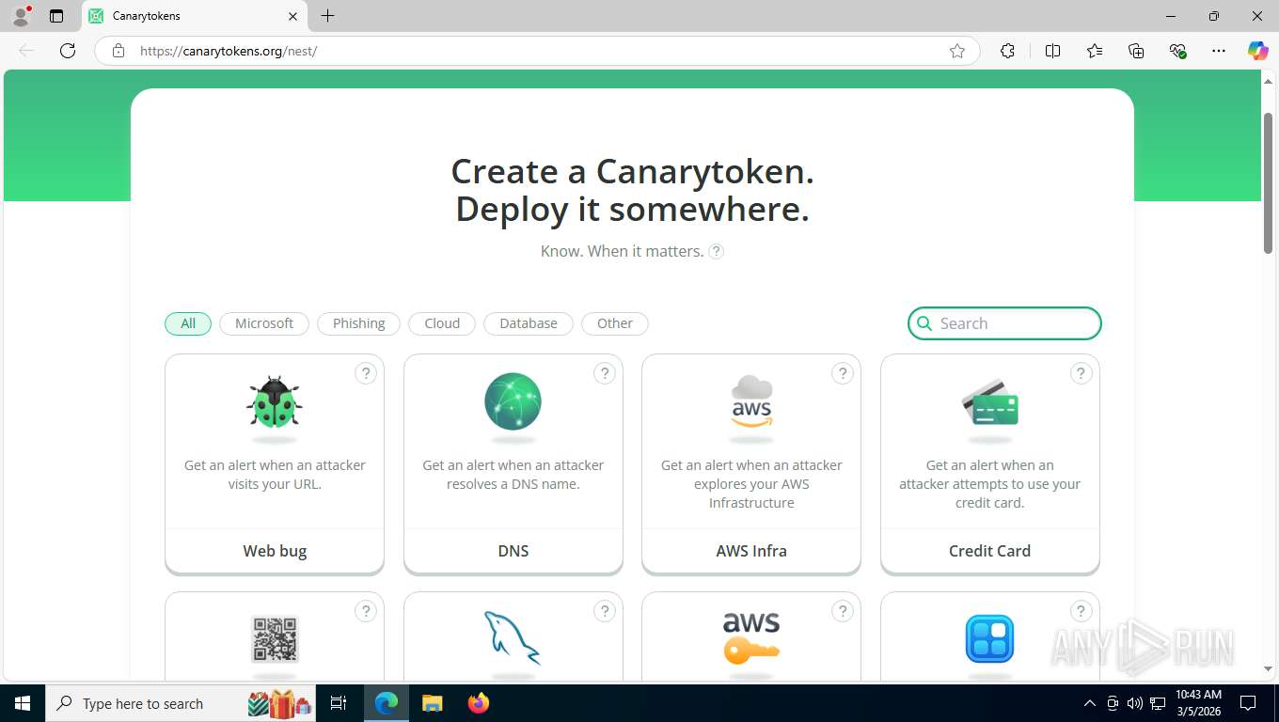Filter tokens by Microsoft
This screenshot has width=1279, height=722.
pyautogui.click(x=264, y=323)
